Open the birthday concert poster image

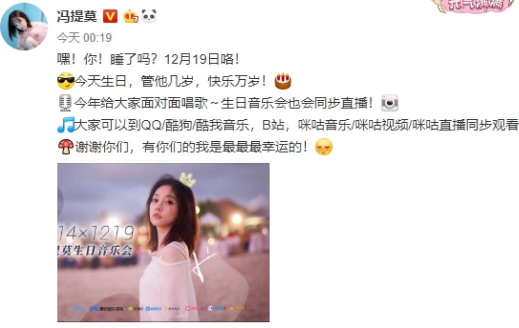click(164, 242)
